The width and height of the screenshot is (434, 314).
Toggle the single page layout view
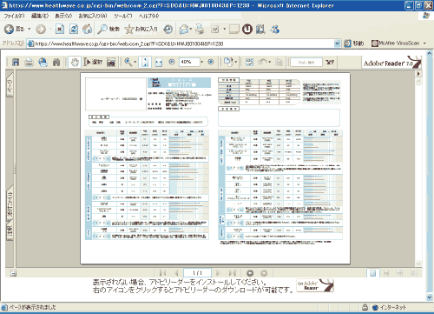[x=372, y=273]
